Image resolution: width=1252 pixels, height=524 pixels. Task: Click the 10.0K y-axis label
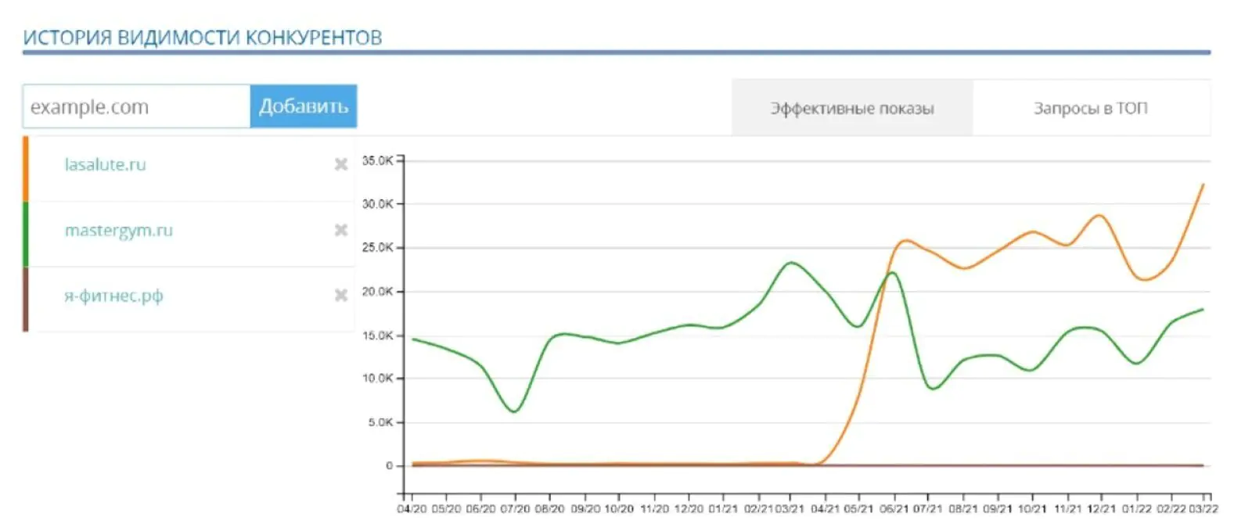[x=377, y=378]
